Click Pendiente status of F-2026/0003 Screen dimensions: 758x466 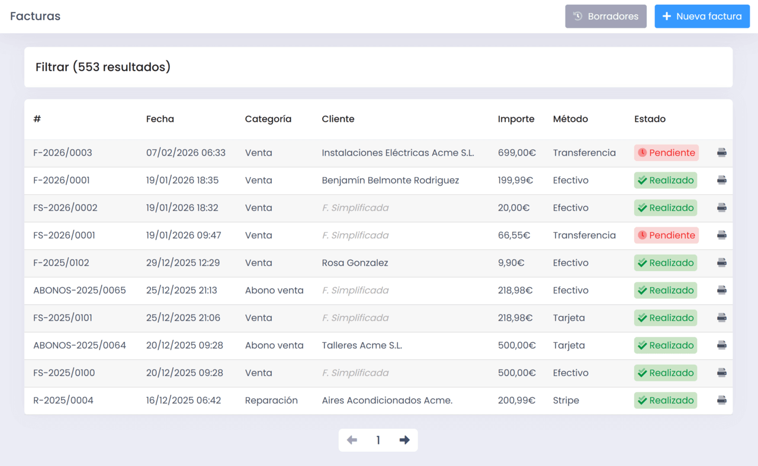pyautogui.click(x=666, y=153)
